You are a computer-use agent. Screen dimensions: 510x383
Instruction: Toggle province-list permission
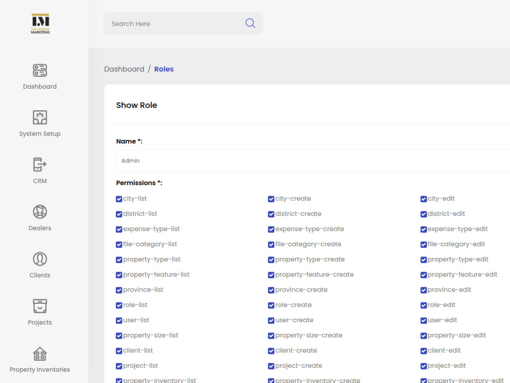(x=119, y=290)
